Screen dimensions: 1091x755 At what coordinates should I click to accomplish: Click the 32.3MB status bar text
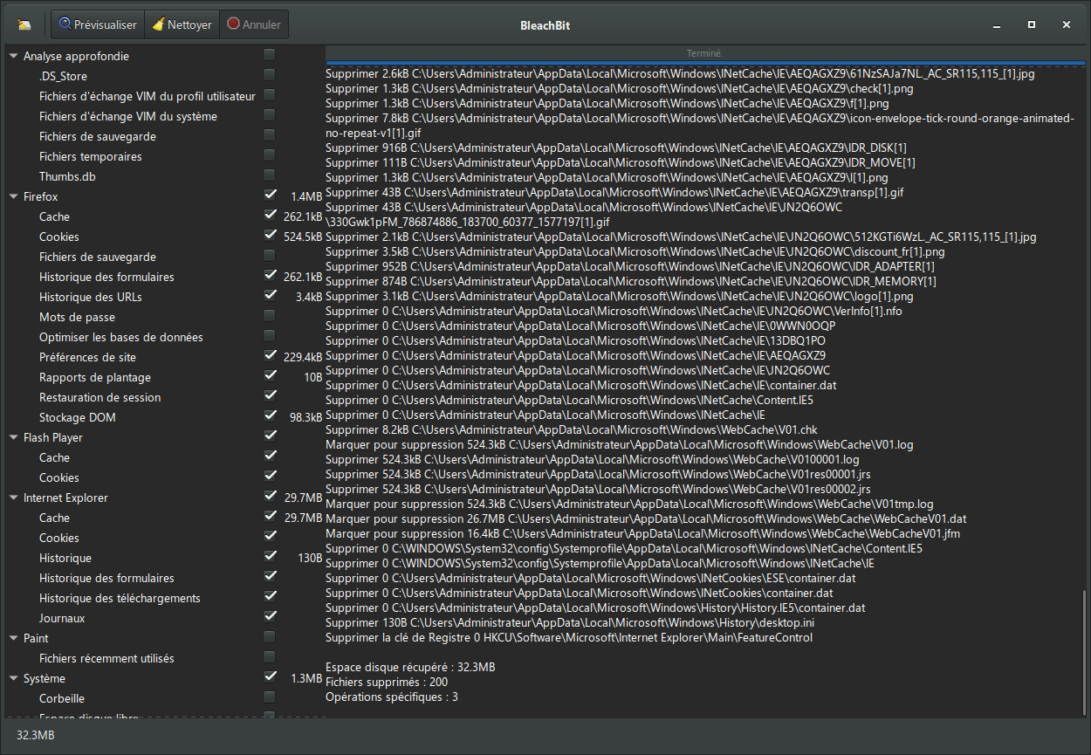point(36,736)
